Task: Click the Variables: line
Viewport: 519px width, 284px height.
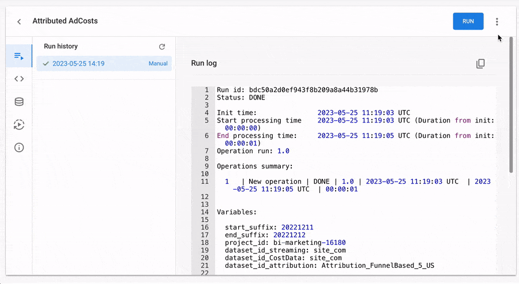Action: click(x=236, y=212)
